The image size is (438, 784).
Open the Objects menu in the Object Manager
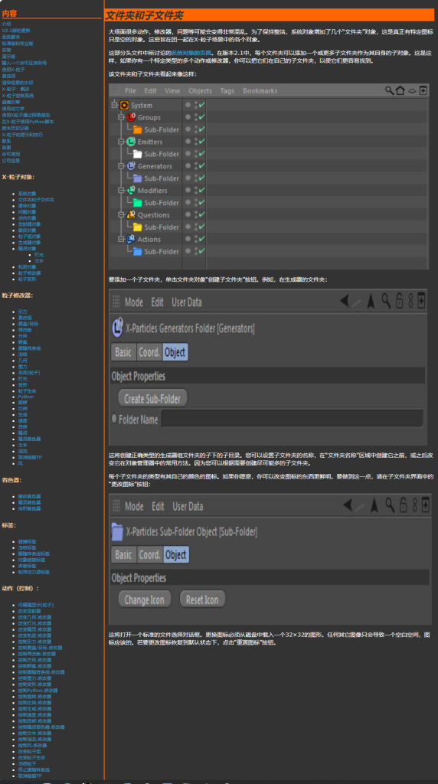[x=200, y=91]
